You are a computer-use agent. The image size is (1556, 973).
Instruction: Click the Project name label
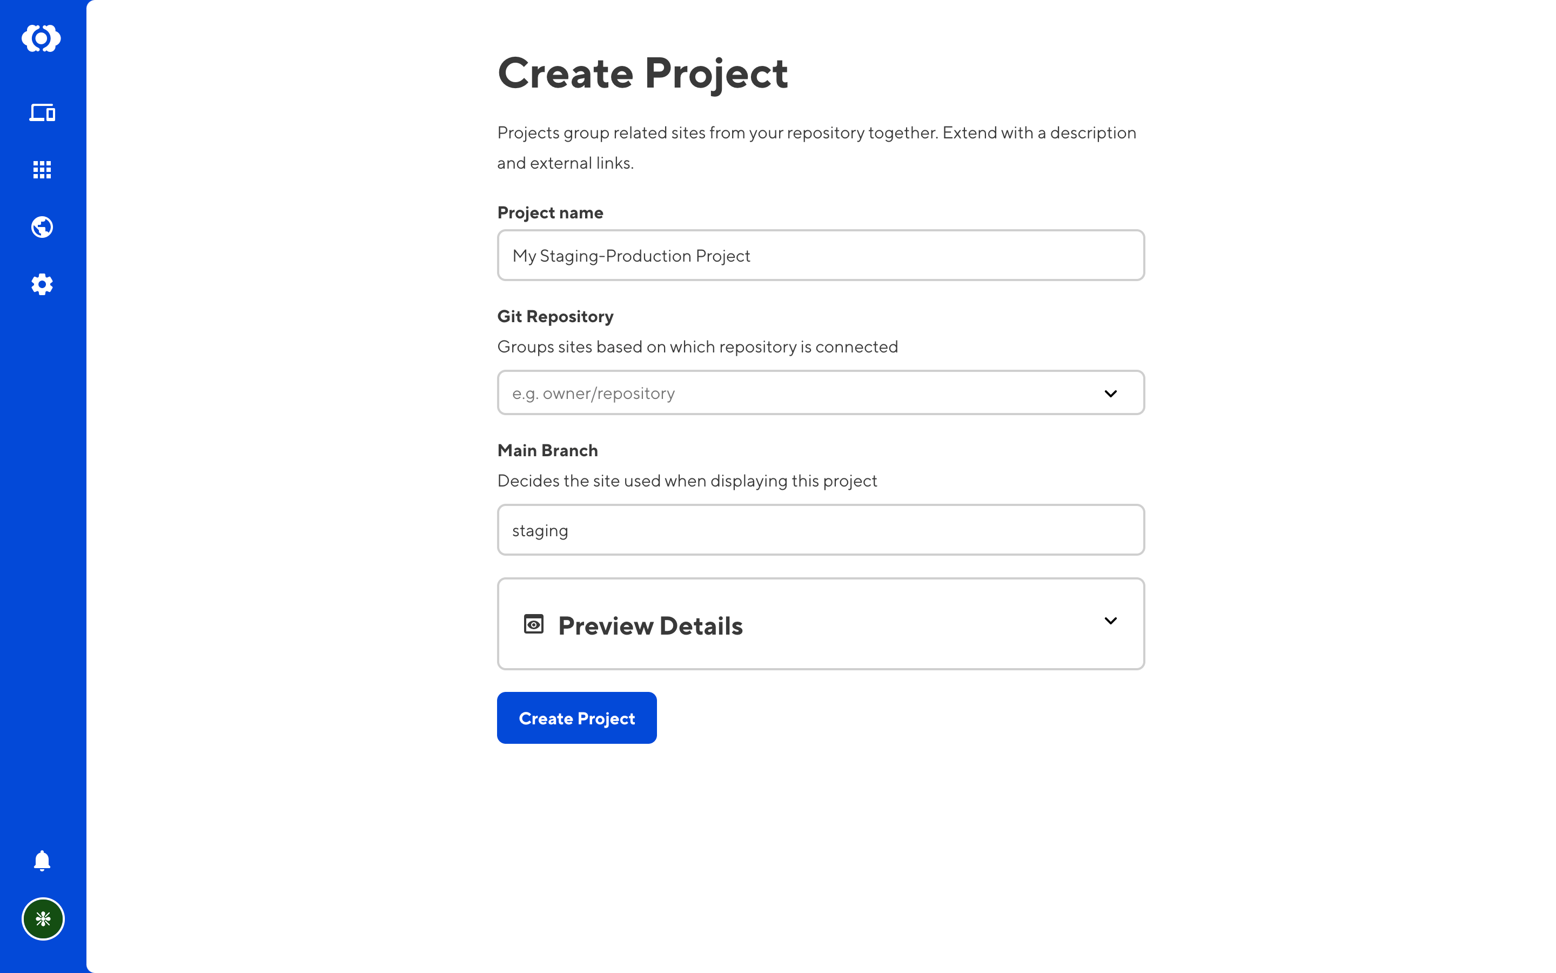pos(551,213)
